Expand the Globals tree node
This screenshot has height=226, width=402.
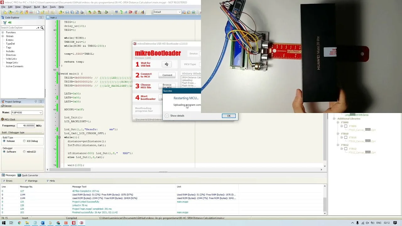point(3,36)
